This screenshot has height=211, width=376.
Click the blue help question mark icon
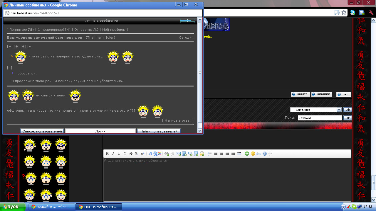tap(265, 154)
